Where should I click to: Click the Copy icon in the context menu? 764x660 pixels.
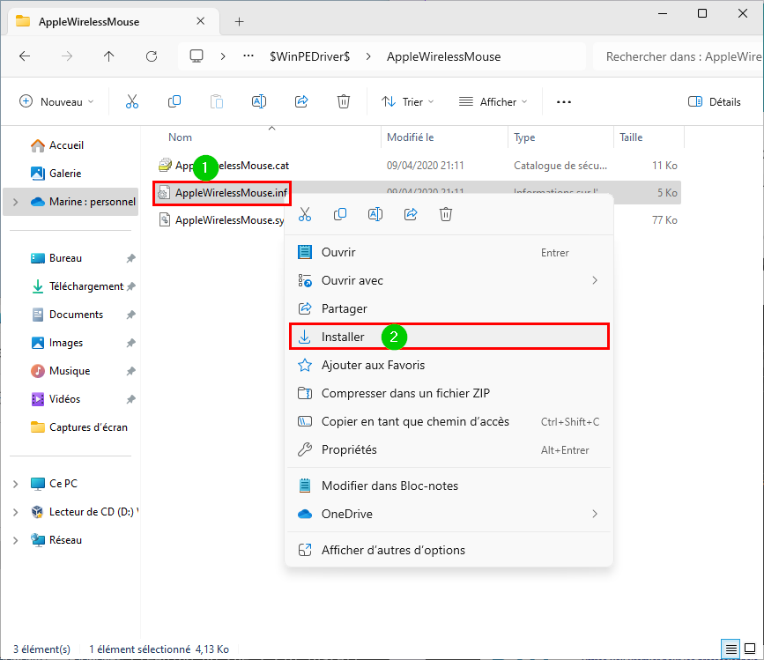(x=340, y=214)
